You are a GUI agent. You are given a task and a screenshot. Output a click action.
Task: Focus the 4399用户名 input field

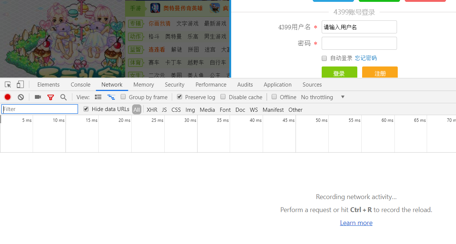(x=359, y=27)
